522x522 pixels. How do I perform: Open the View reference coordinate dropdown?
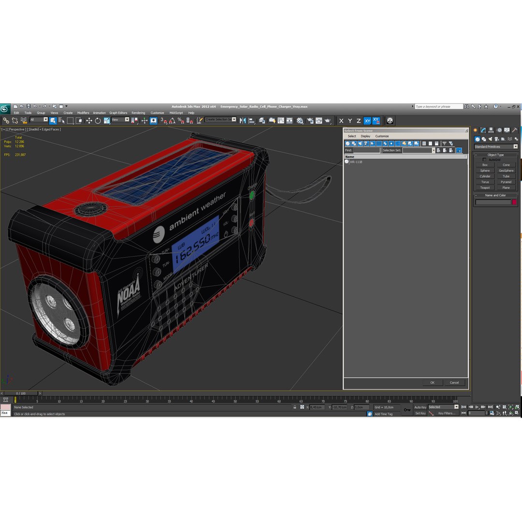[120, 119]
